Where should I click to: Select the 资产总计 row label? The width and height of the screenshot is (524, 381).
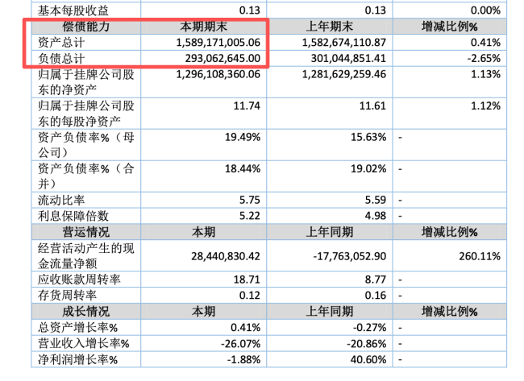click(x=61, y=43)
